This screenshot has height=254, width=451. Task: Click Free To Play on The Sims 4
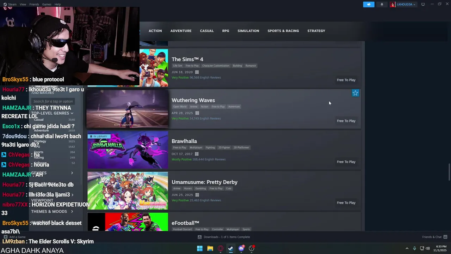pos(346,80)
